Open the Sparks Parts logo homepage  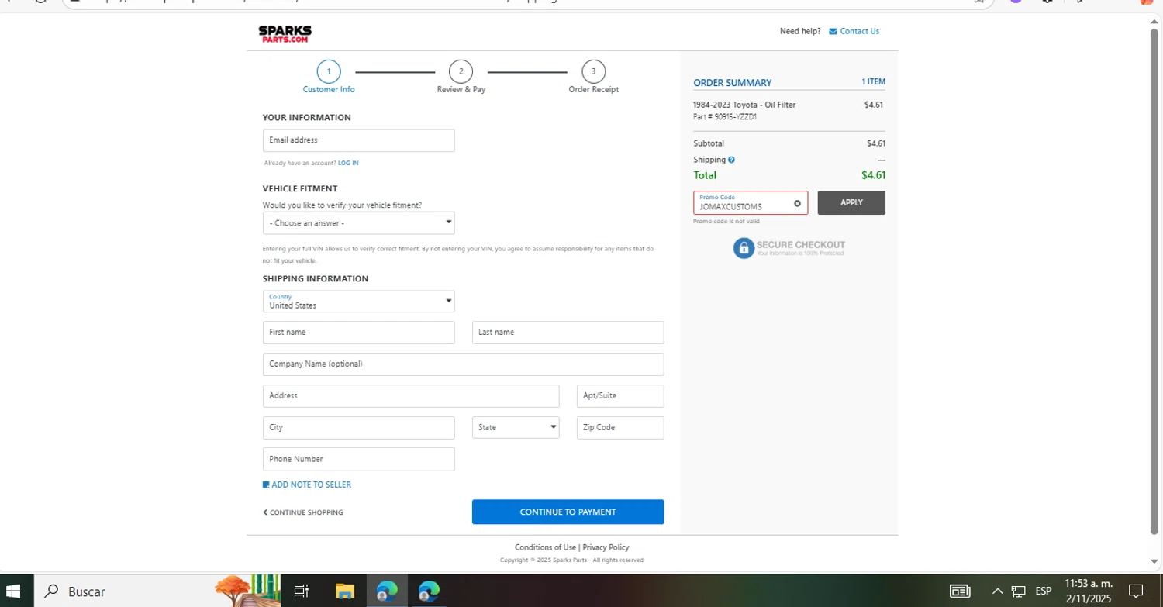(x=285, y=33)
